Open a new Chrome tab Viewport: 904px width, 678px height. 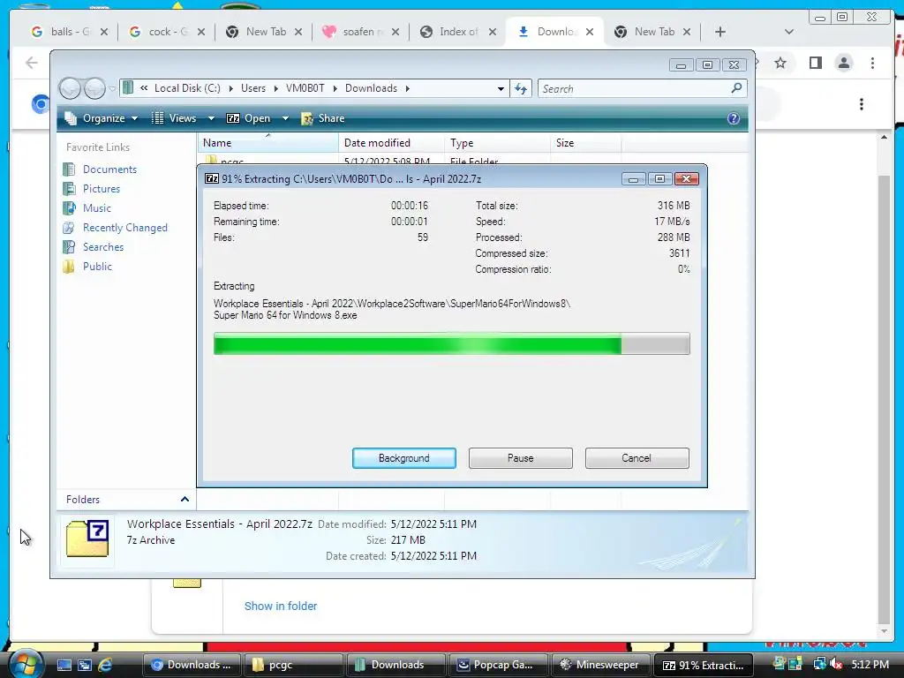tap(720, 32)
